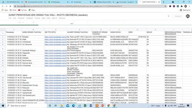Open the Chrome profile avatar in toolbar
Image resolution: width=192 pixels, height=108 pixels.
(x=186, y=6)
